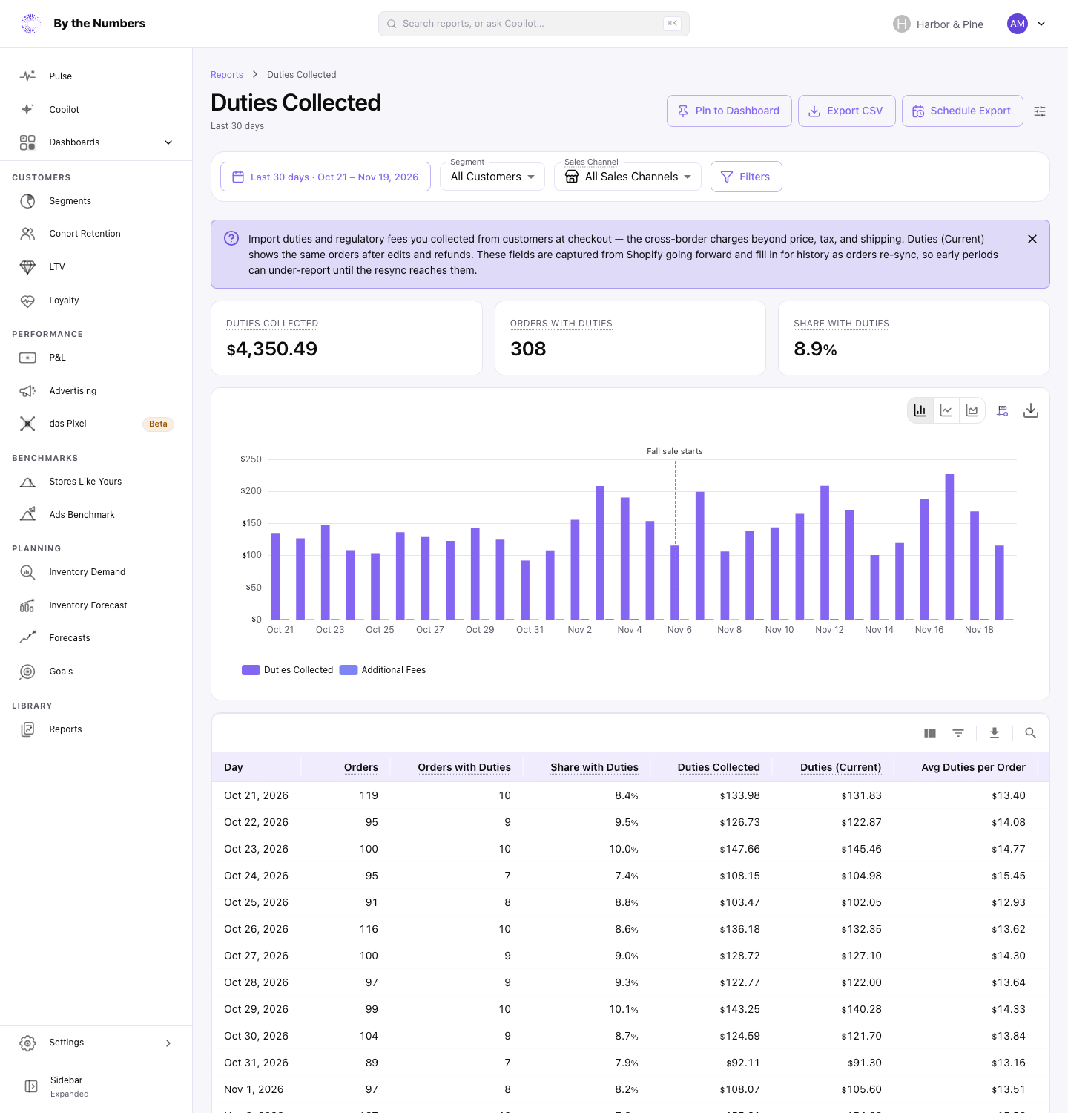Go back to Reports breadcrumb
Image resolution: width=1068 pixels, height=1113 pixels.
(x=227, y=75)
